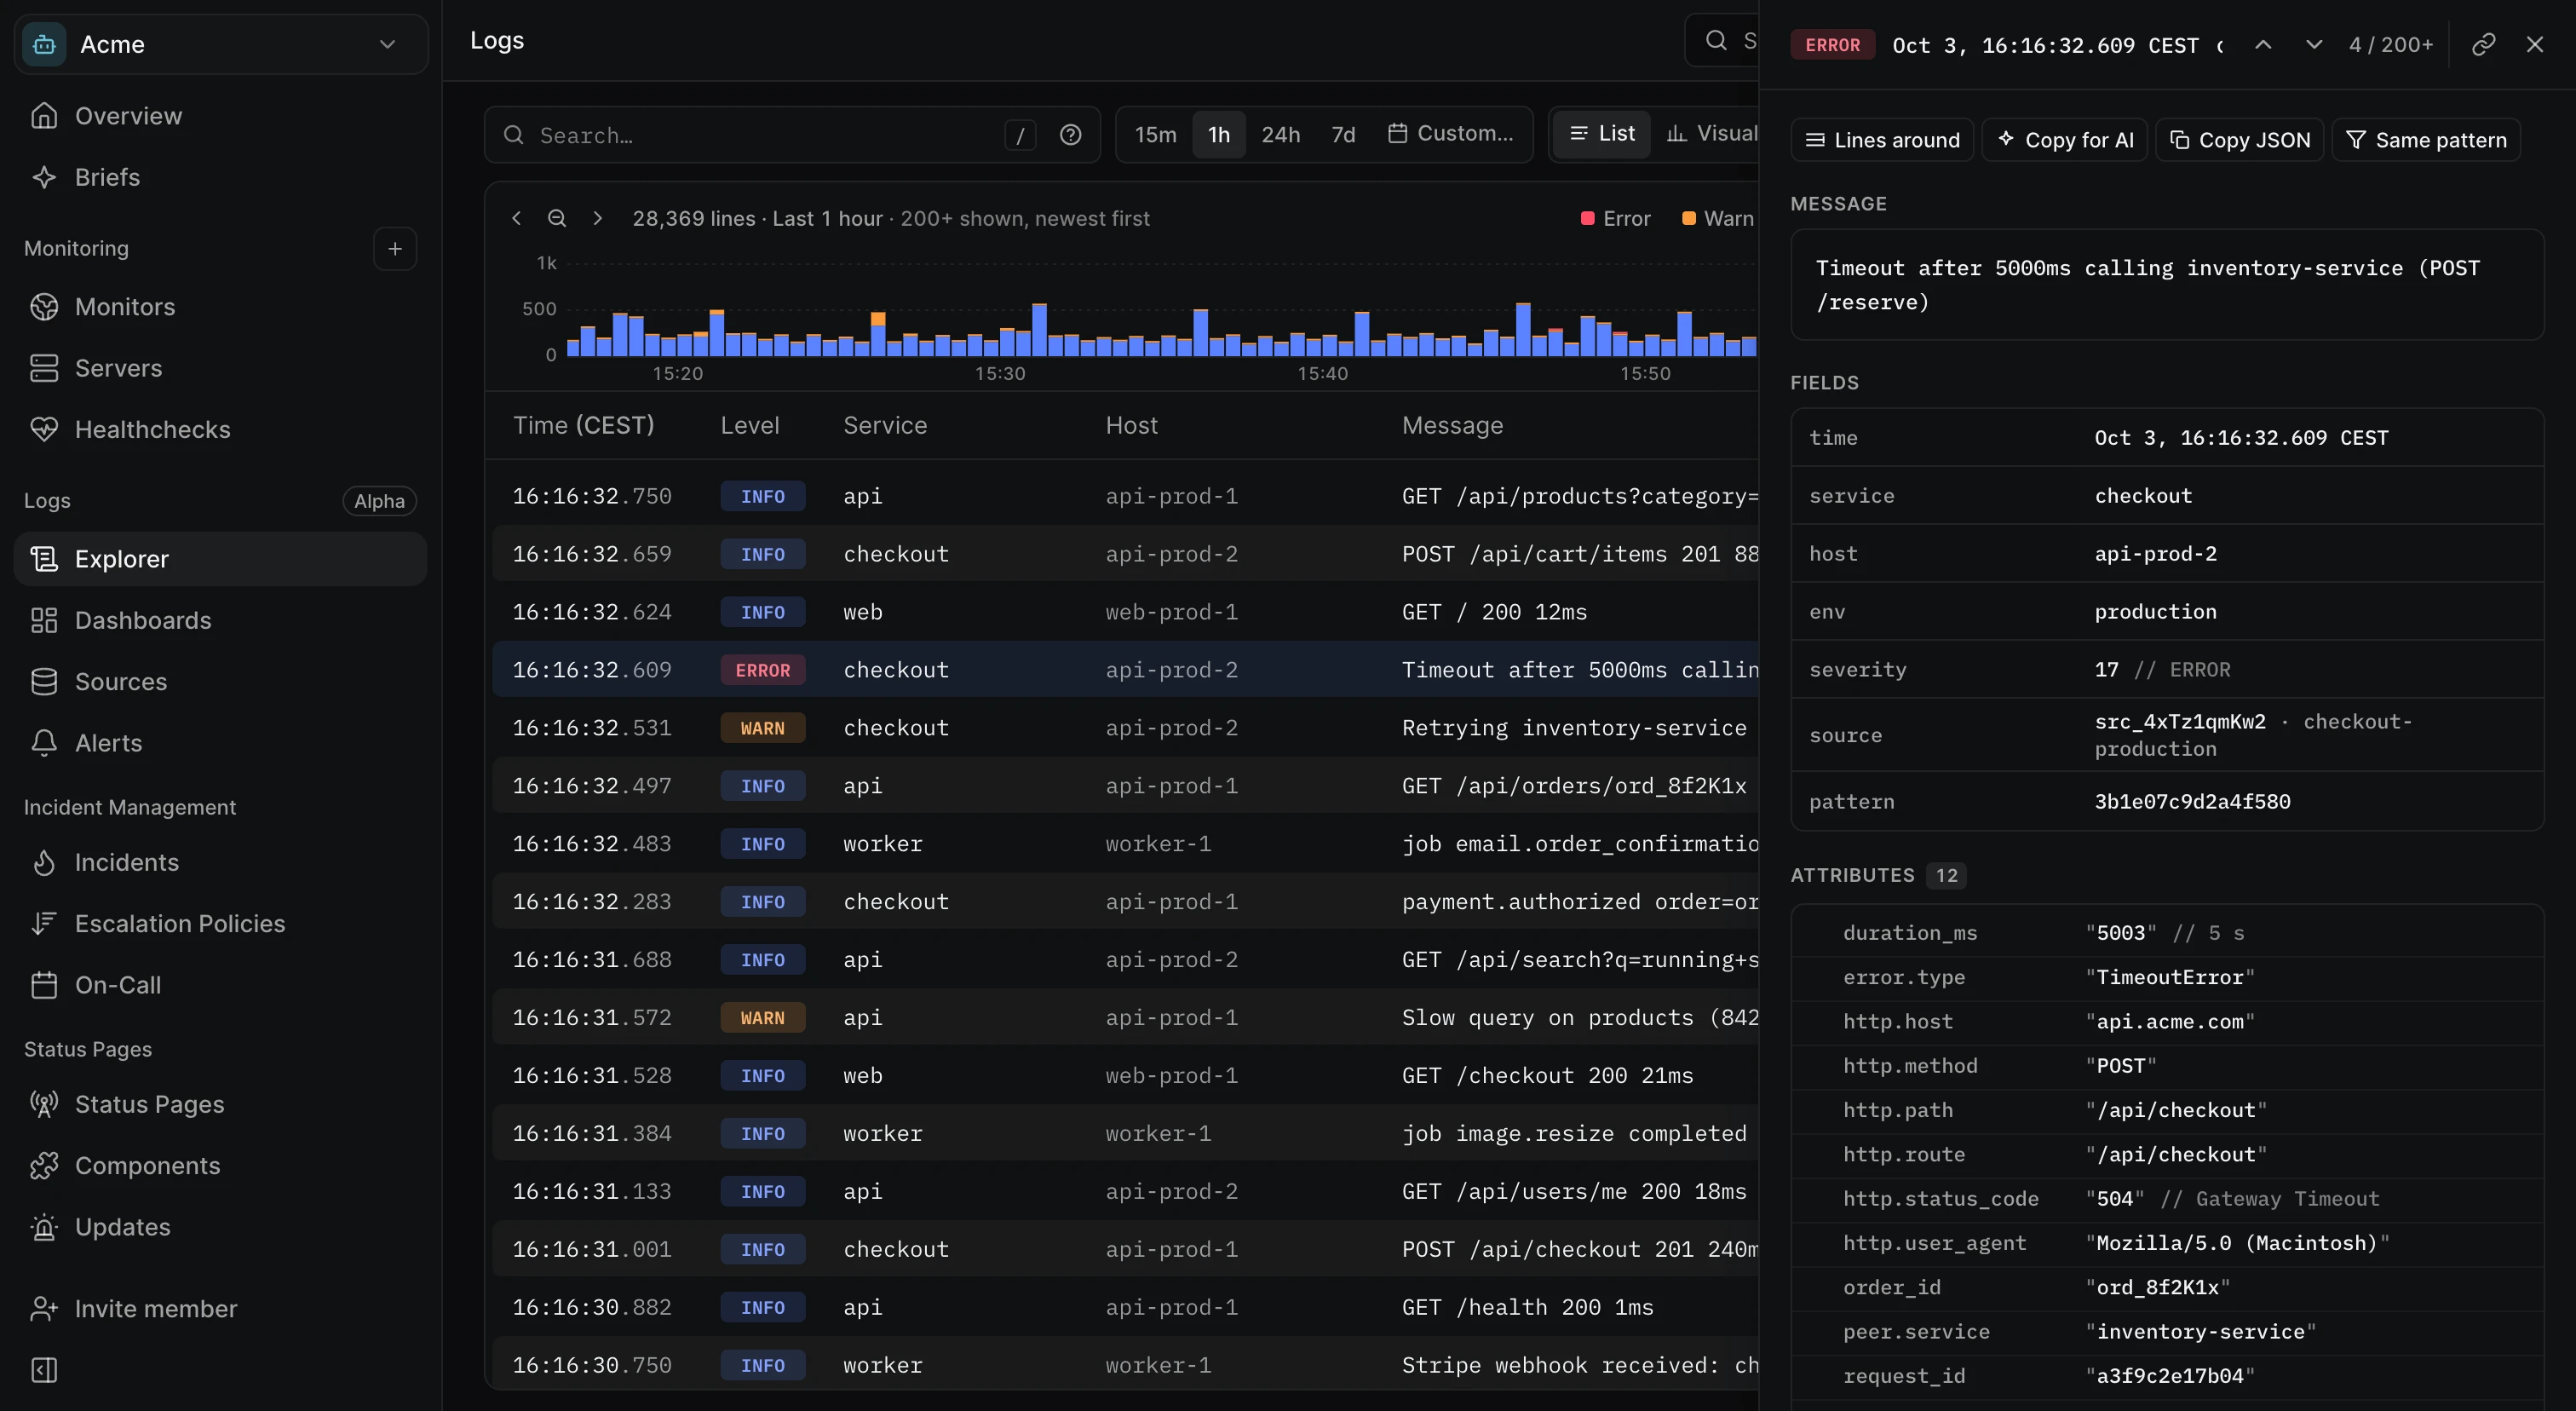Screen dimensions: 2576x1411
Task: Go to previous log entry in detail panel
Action: (x=2263, y=44)
